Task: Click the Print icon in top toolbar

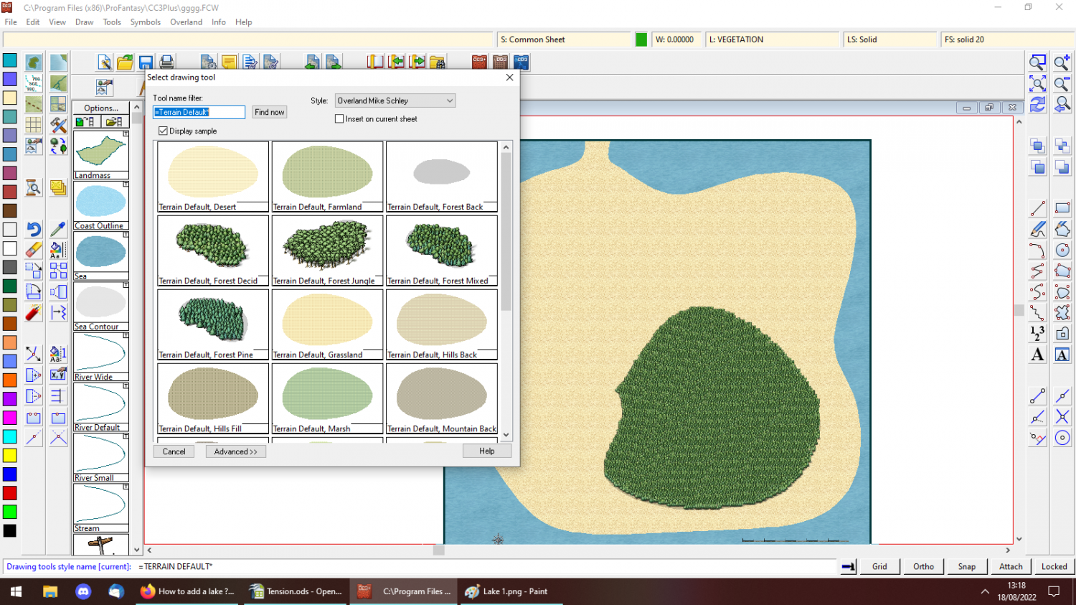Action: [x=166, y=62]
